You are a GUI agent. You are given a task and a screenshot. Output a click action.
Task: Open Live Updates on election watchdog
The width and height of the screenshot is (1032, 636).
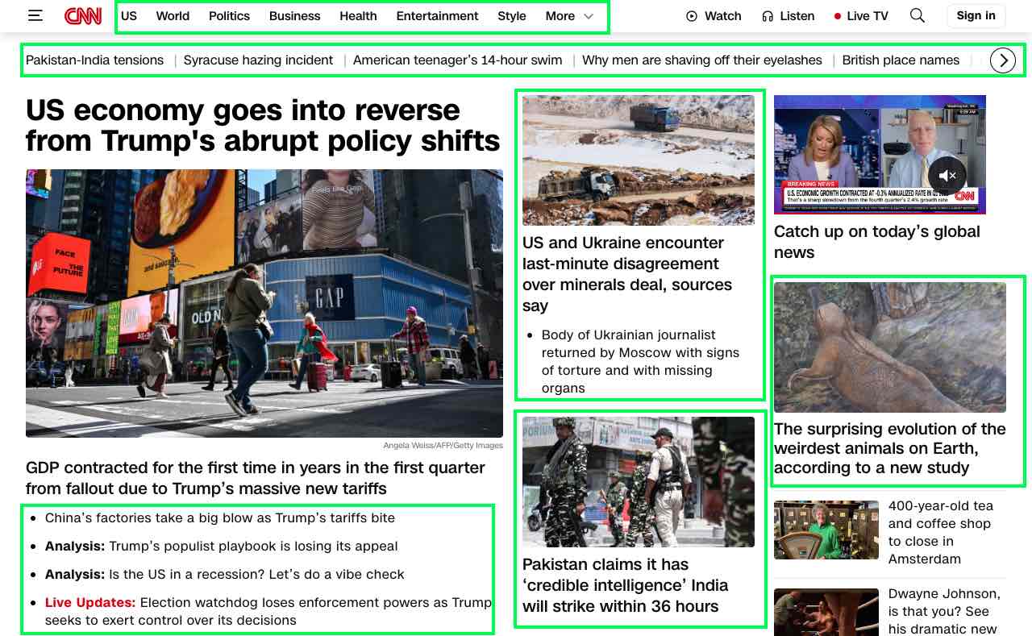click(x=268, y=611)
